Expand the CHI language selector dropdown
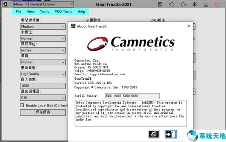This screenshot has height=142, width=226. (x=43, y=98)
